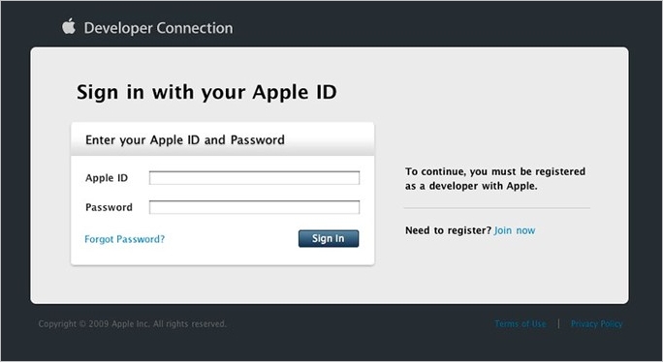Focus the Apple ID input field
This screenshot has width=663, height=362.
pyautogui.click(x=254, y=178)
